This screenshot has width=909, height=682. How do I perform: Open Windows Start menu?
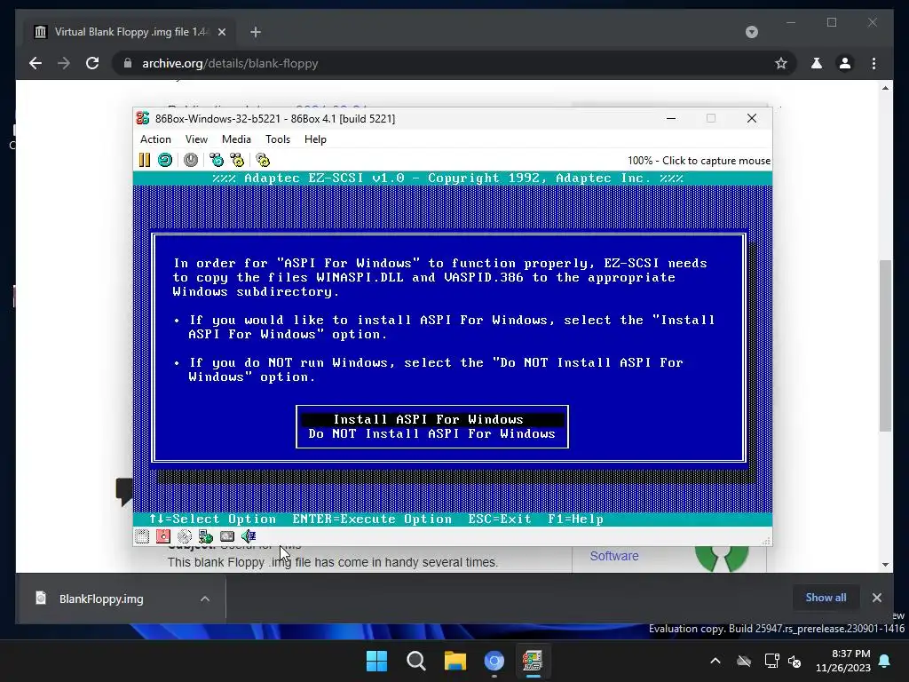click(376, 661)
